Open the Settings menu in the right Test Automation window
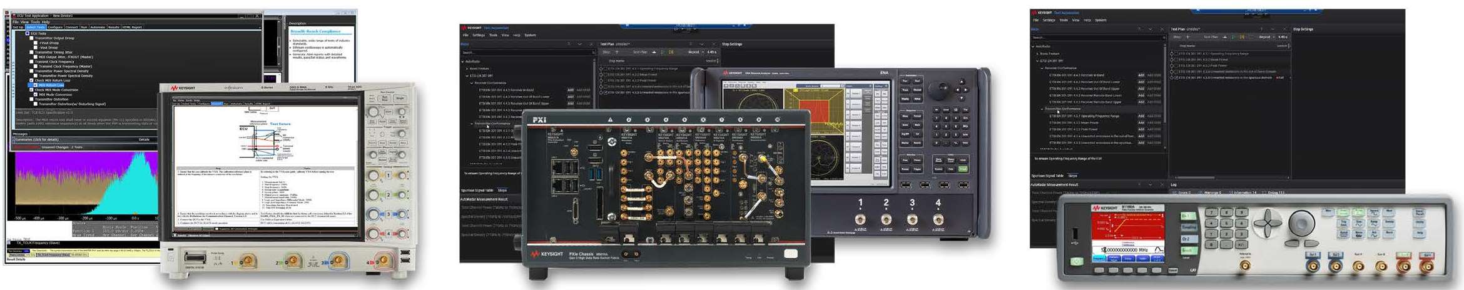Screen dimensions: 1464x290 [x=1049, y=20]
